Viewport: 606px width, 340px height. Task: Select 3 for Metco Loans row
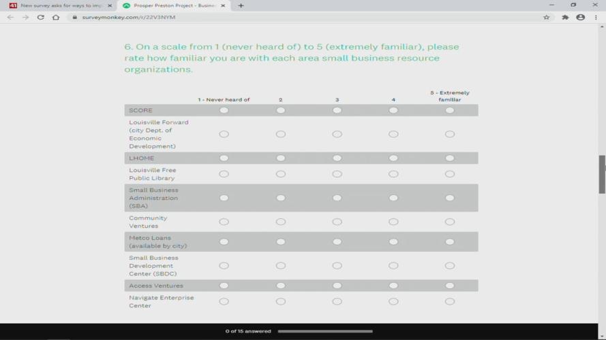coord(337,241)
